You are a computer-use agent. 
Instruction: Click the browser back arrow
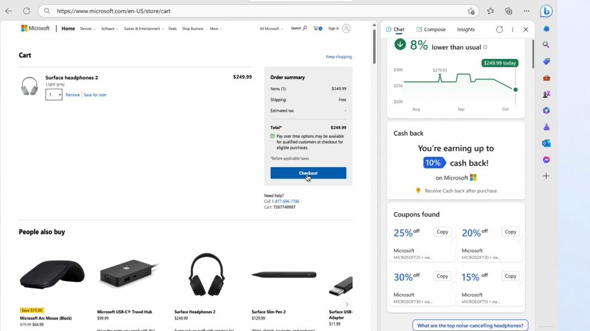tap(9, 11)
